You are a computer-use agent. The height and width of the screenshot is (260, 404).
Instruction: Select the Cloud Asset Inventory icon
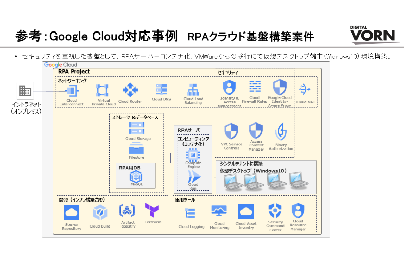[246, 212]
